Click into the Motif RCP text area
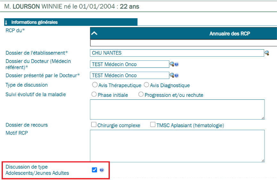The image size is (277, 180). point(177,146)
